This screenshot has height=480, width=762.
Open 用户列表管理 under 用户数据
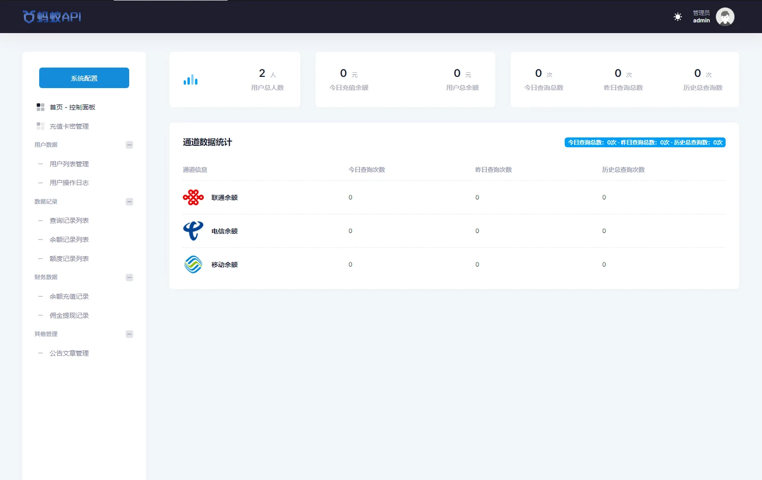coord(69,164)
